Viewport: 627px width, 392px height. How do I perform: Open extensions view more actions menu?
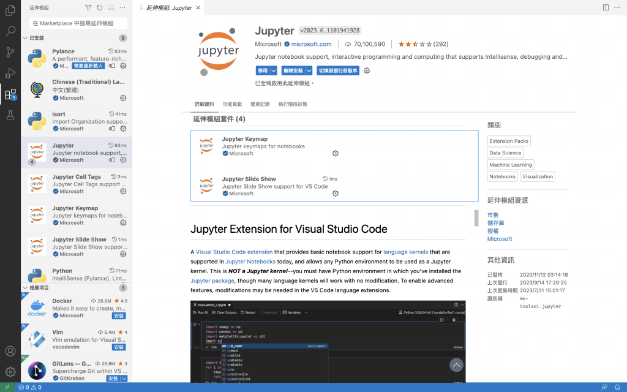pos(122,7)
